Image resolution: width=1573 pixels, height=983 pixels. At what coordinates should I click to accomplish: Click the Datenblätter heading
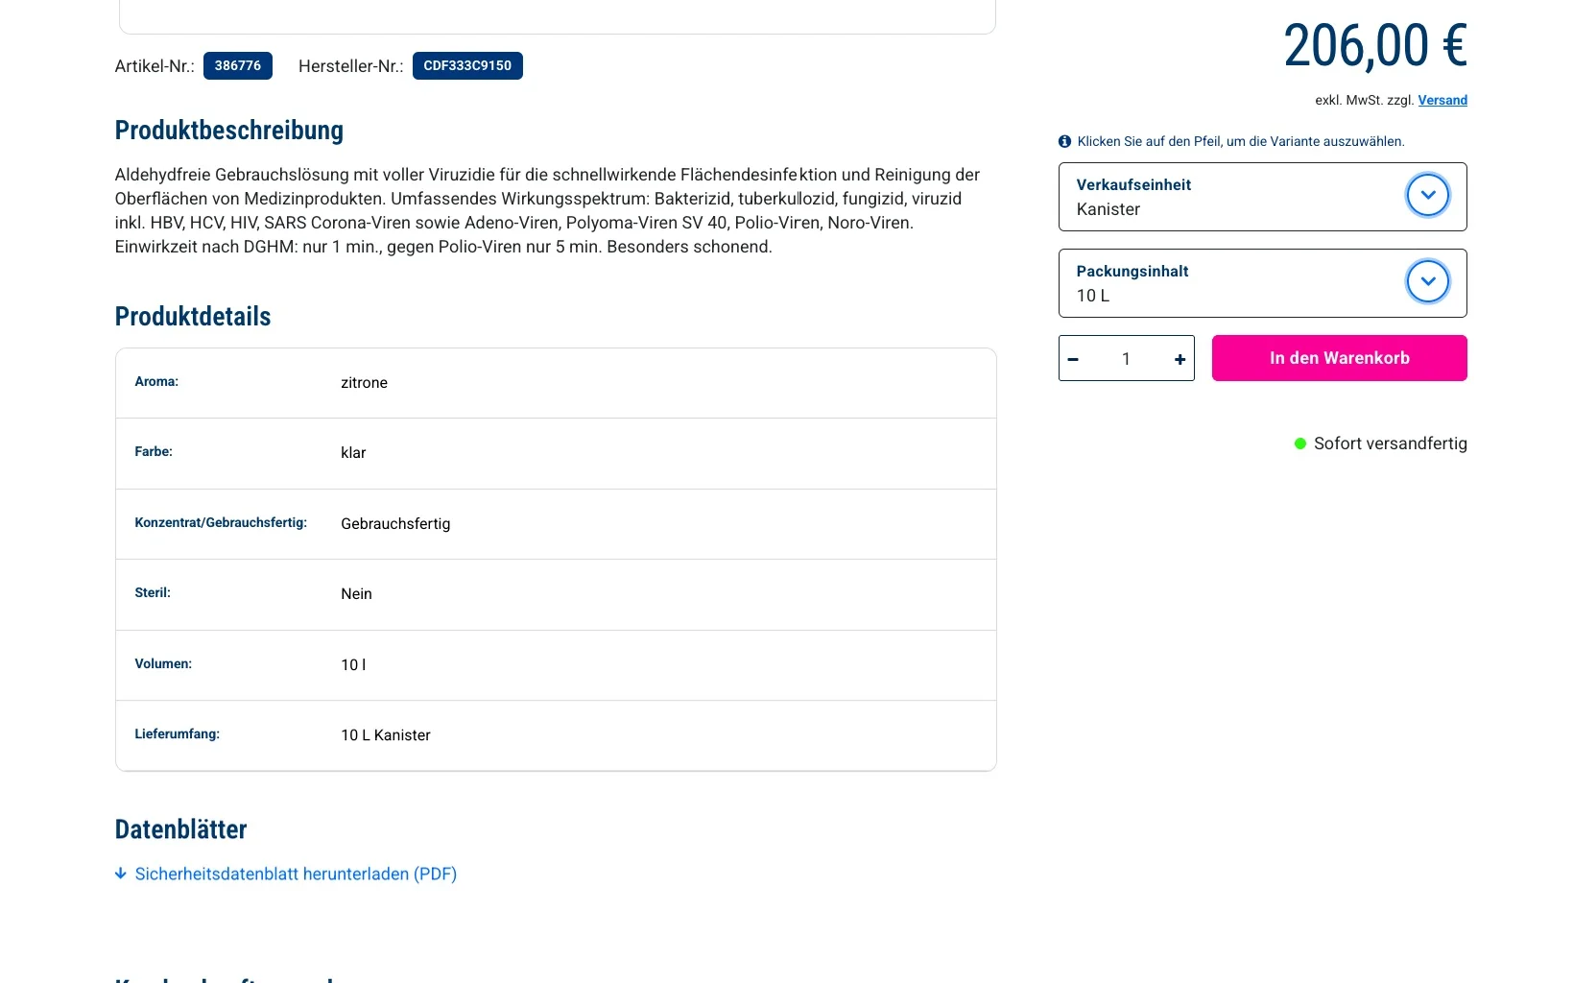point(180,829)
